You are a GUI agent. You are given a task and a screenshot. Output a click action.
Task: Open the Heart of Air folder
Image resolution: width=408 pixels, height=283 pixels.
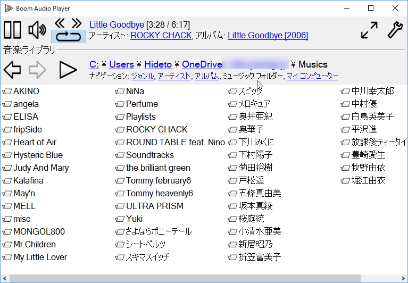(x=29, y=142)
